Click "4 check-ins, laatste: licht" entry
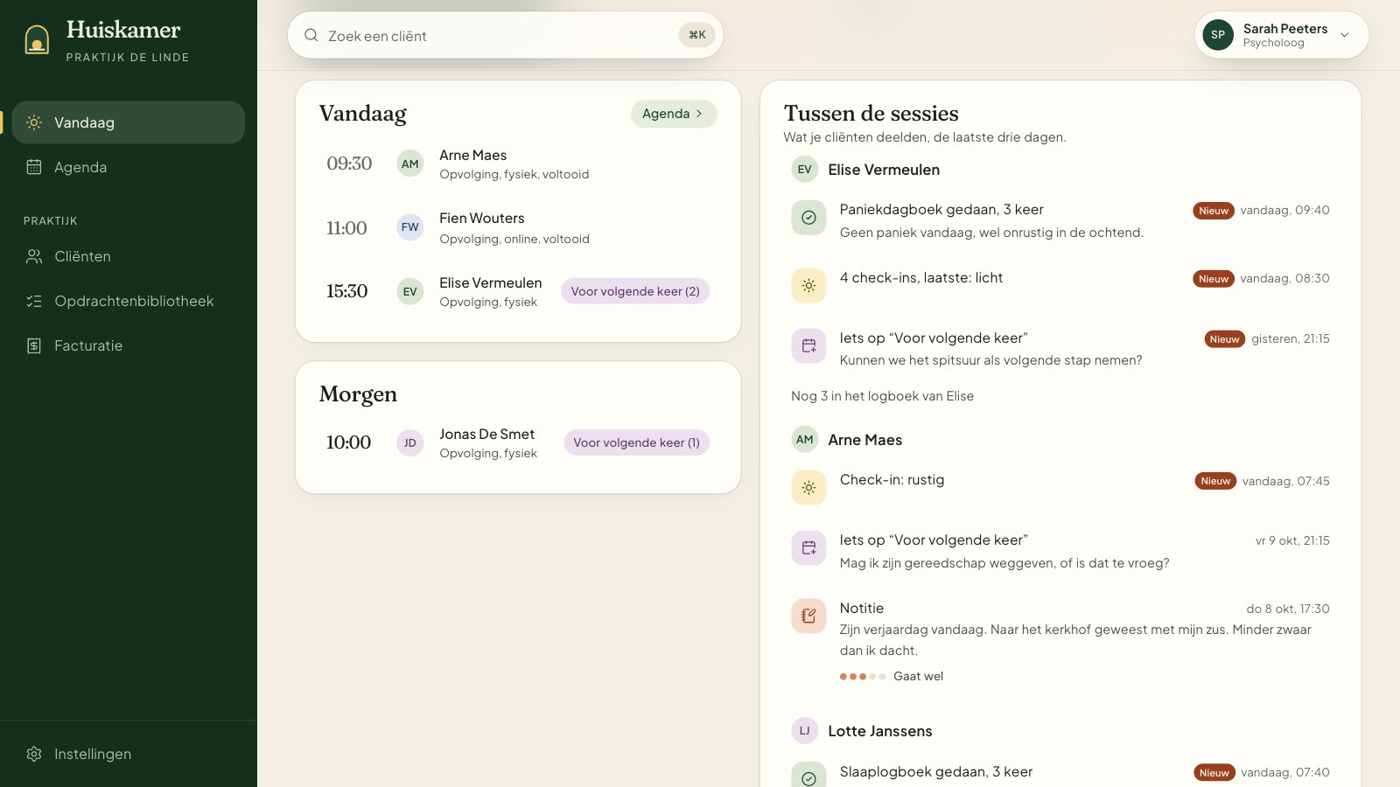The width and height of the screenshot is (1400, 787). [1060, 286]
